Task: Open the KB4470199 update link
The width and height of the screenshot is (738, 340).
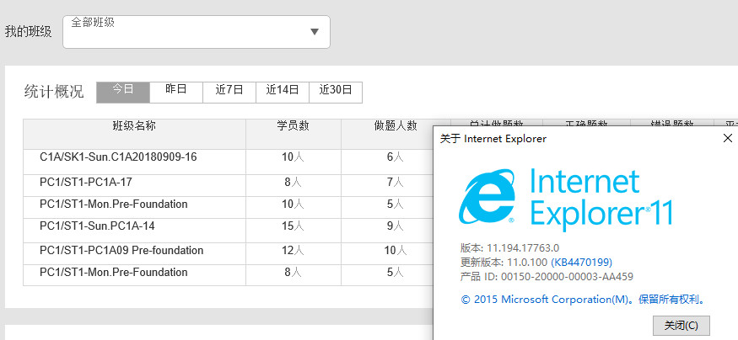Action: click(x=581, y=262)
